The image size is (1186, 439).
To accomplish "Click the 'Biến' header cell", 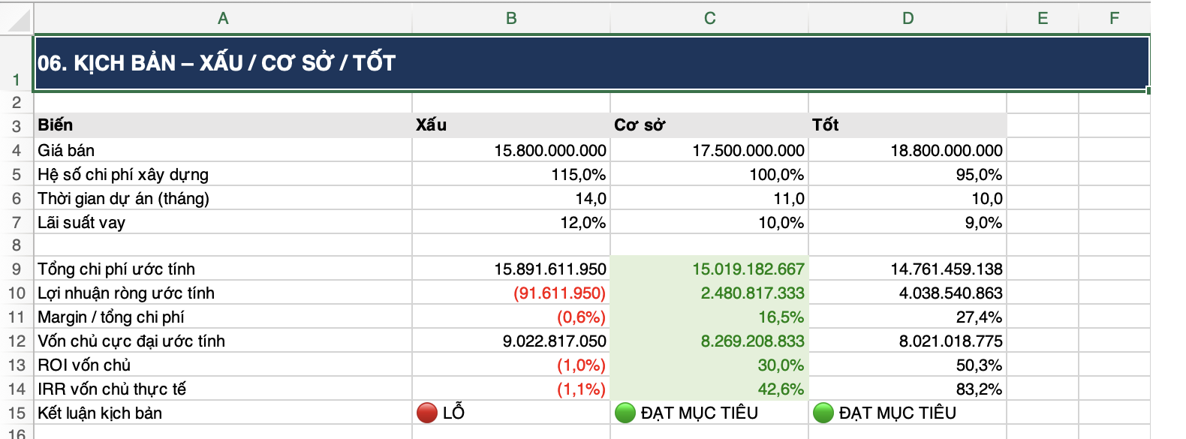I will (223, 125).
